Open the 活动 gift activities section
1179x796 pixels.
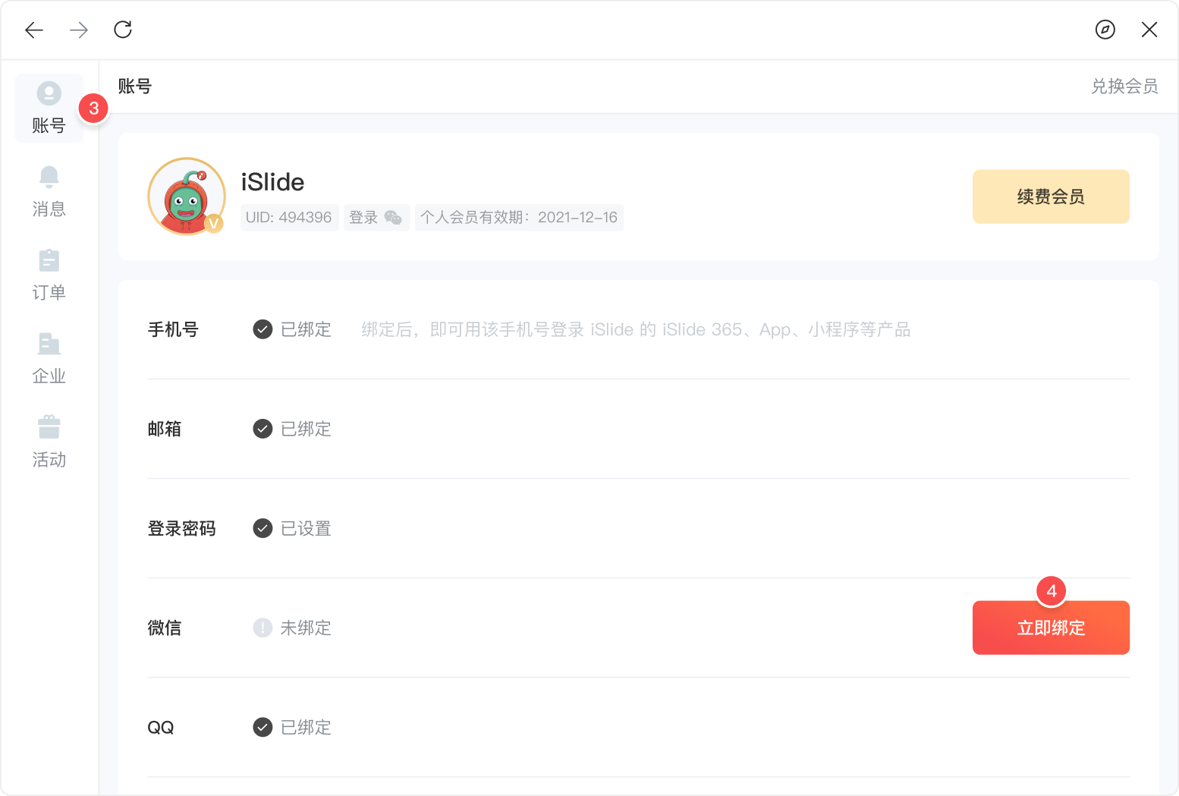tap(49, 442)
